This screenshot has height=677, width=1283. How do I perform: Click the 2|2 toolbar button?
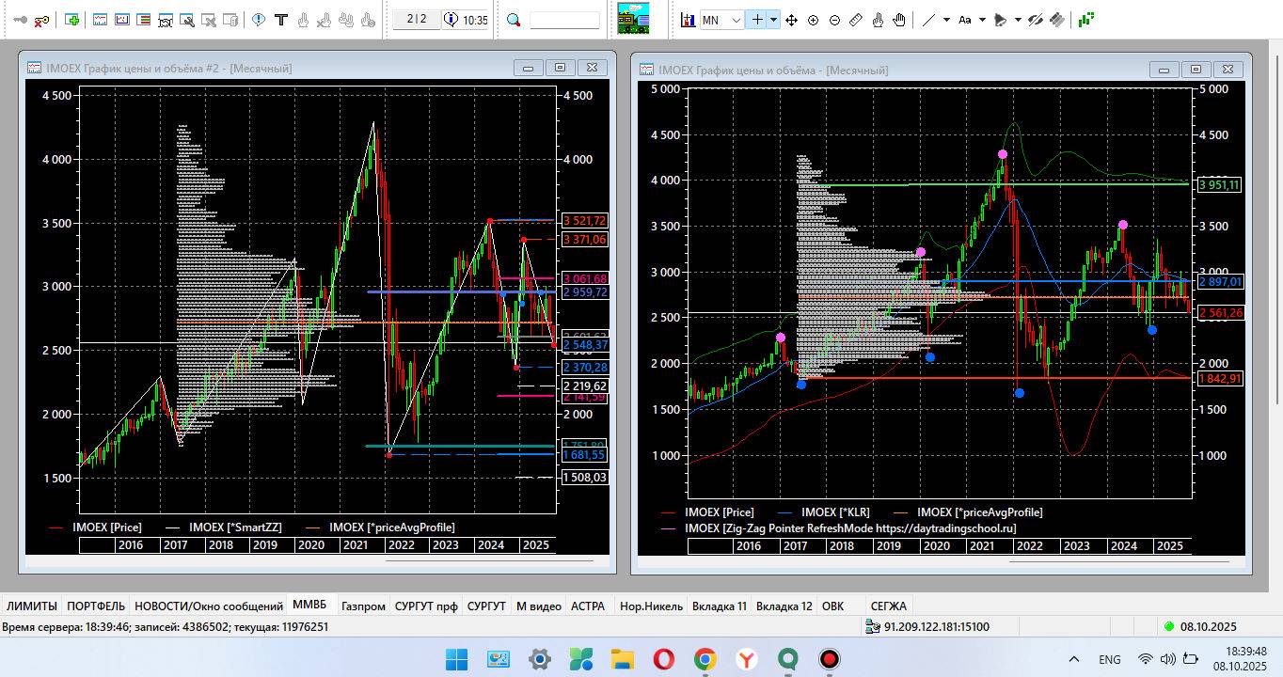417,20
